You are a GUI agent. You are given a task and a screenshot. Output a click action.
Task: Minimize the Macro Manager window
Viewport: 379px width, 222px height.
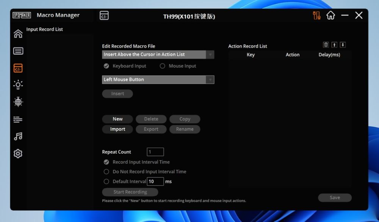(345, 15)
